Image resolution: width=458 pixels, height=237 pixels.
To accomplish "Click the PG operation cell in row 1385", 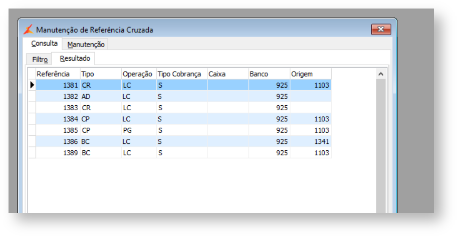I will (x=139, y=130).
